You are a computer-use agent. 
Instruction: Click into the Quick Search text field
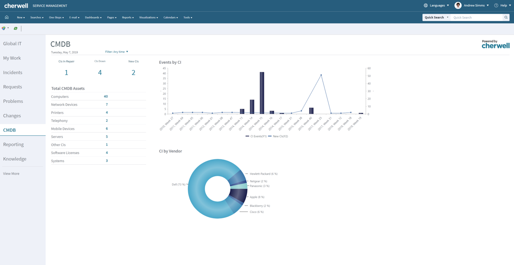tap(477, 18)
